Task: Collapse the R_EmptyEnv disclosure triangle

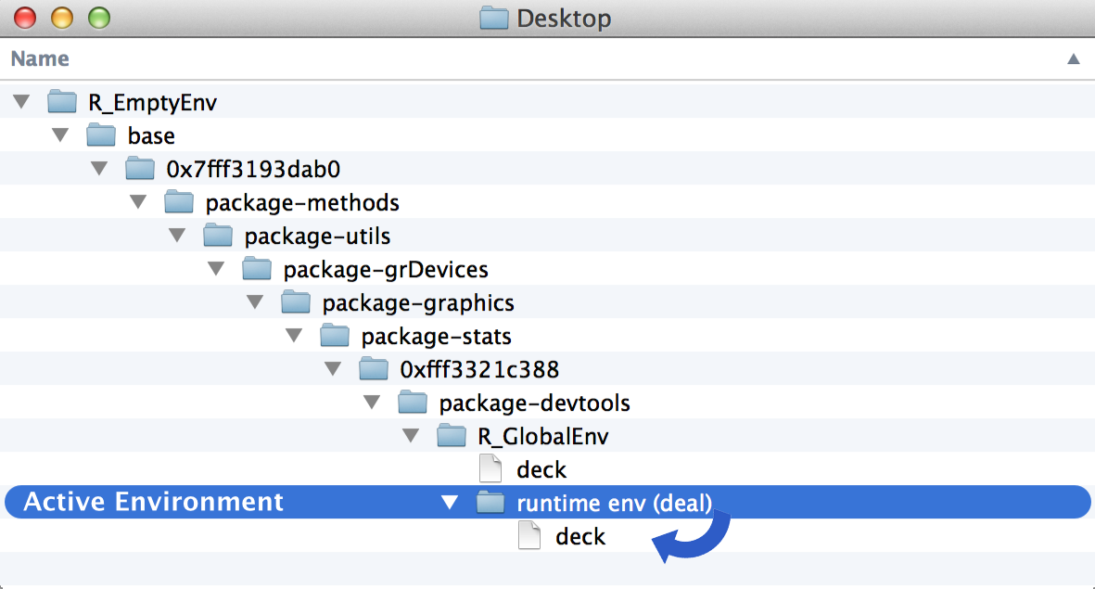Action: 22,102
